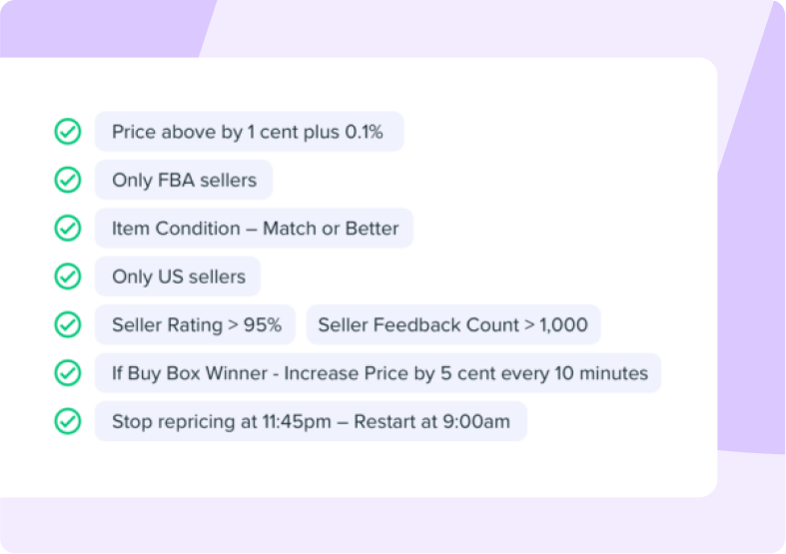Click the 0.1% value in Price above pill

tap(364, 132)
